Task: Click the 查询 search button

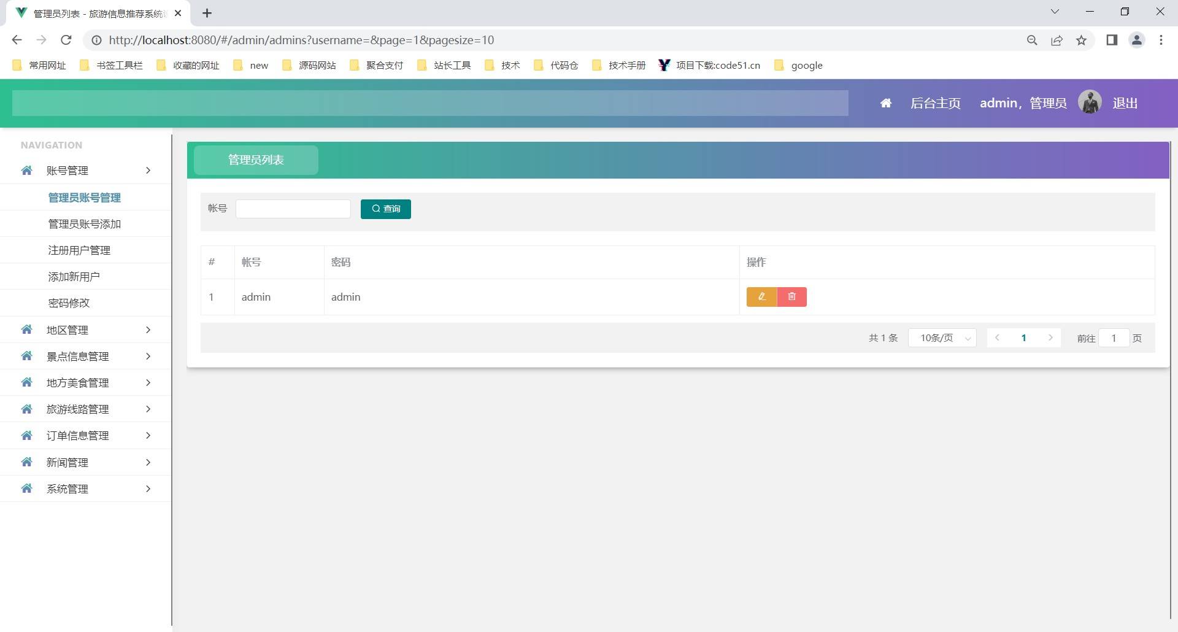Action: [386, 209]
